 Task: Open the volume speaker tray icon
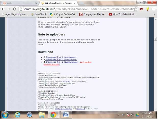(x=123, y=115)
